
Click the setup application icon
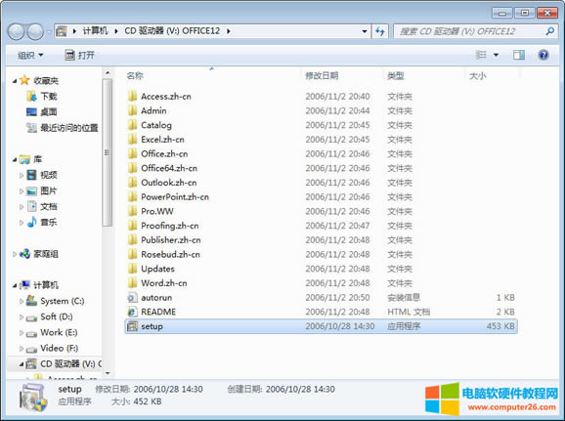(x=132, y=326)
